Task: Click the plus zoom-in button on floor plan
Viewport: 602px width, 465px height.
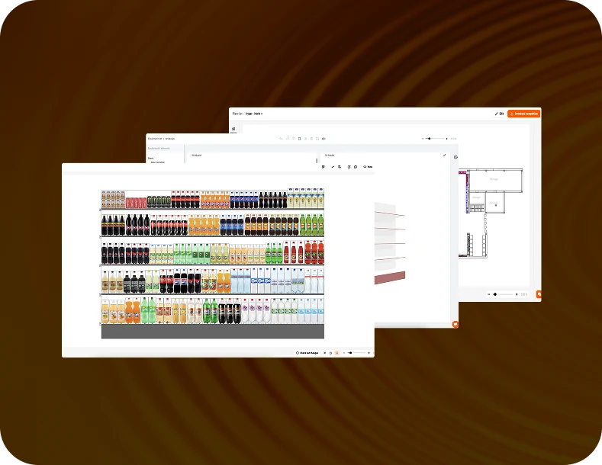Action: click(x=517, y=294)
